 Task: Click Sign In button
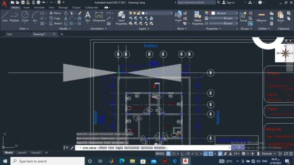tap(228, 2)
